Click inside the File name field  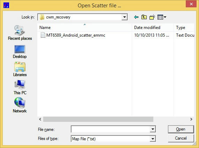[110, 129]
